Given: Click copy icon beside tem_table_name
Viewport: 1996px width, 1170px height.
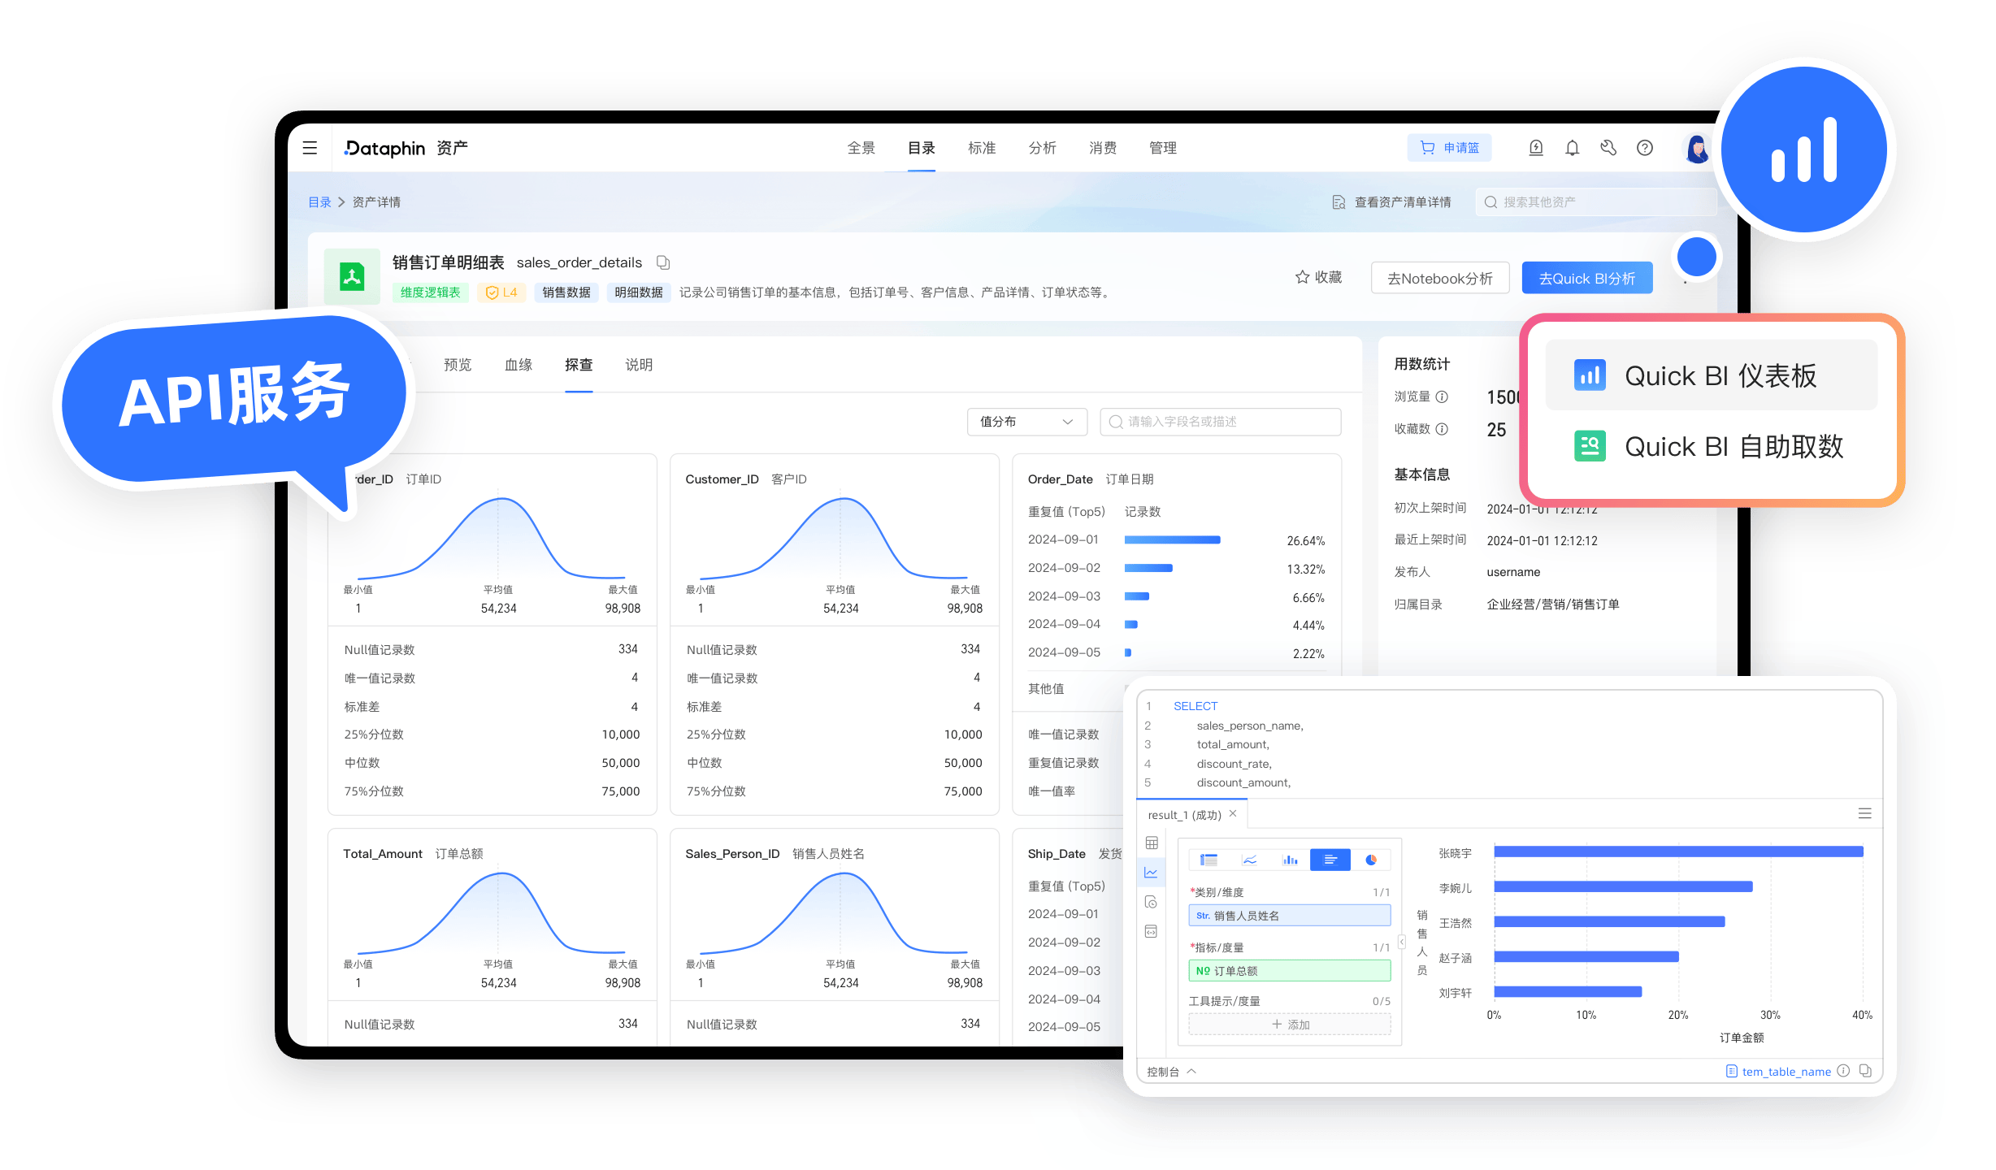Looking at the screenshot, I should [1865, 1071].
